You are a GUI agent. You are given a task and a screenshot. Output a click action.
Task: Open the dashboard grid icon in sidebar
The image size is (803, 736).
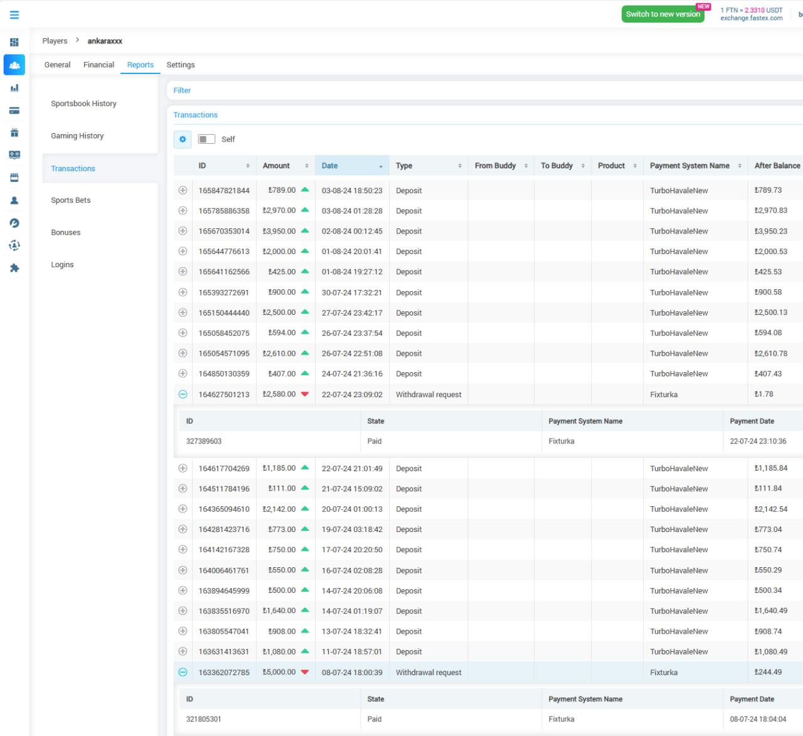[x=14, y=42]
